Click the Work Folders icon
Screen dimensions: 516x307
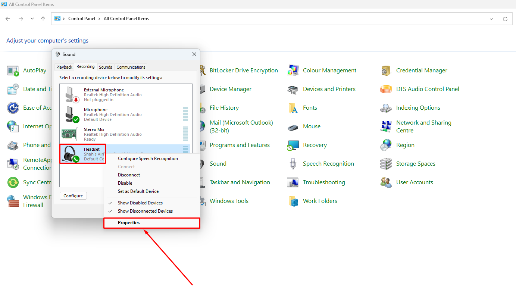point(293,201)
